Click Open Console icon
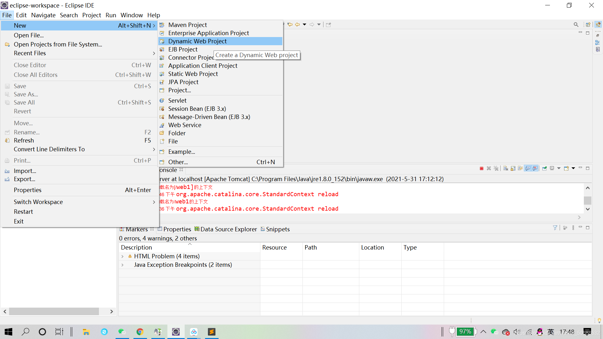 [566, 169]
